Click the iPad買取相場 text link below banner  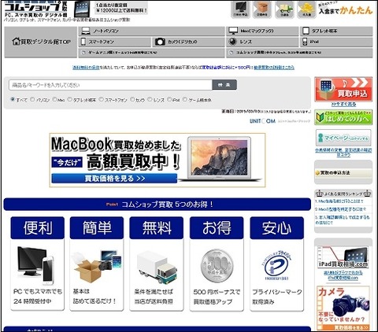pos(343,275)
